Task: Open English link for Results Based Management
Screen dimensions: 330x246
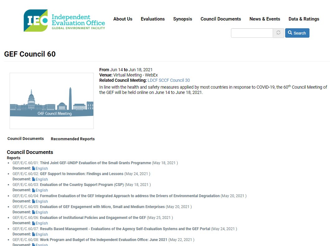Action: [42, 234]
